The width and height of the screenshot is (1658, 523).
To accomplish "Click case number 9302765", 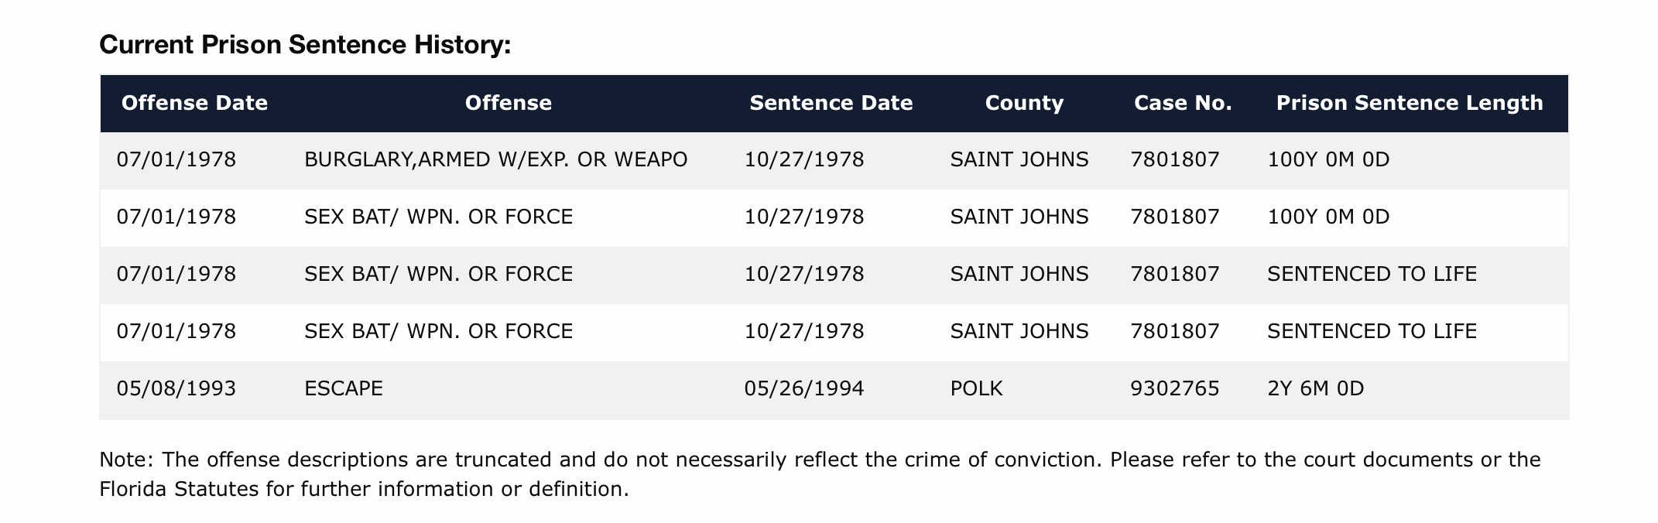I will pos(1175,388).
